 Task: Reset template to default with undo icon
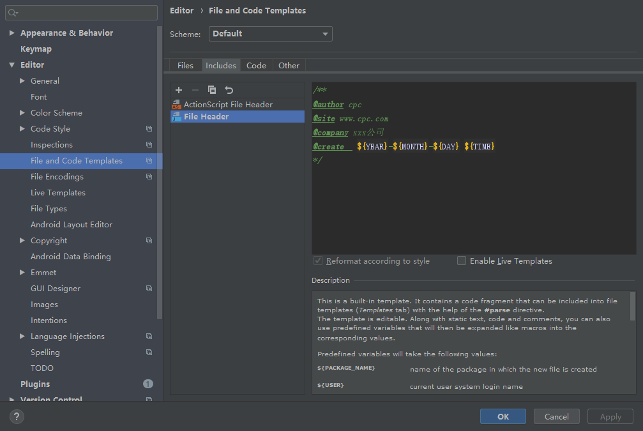pos(229,90)
